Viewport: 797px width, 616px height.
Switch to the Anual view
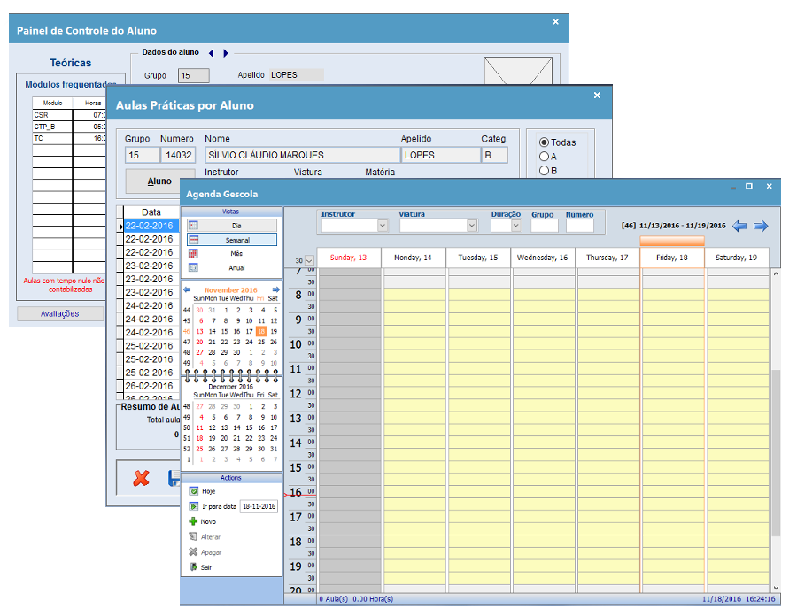tap(232, 268)
